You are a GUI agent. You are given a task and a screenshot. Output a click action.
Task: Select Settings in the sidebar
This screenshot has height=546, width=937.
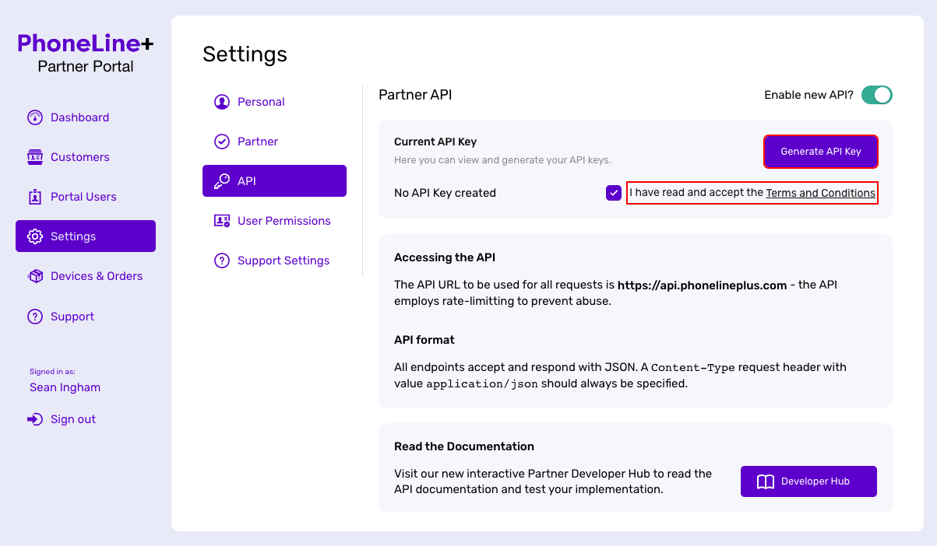(x=86, y=236)
